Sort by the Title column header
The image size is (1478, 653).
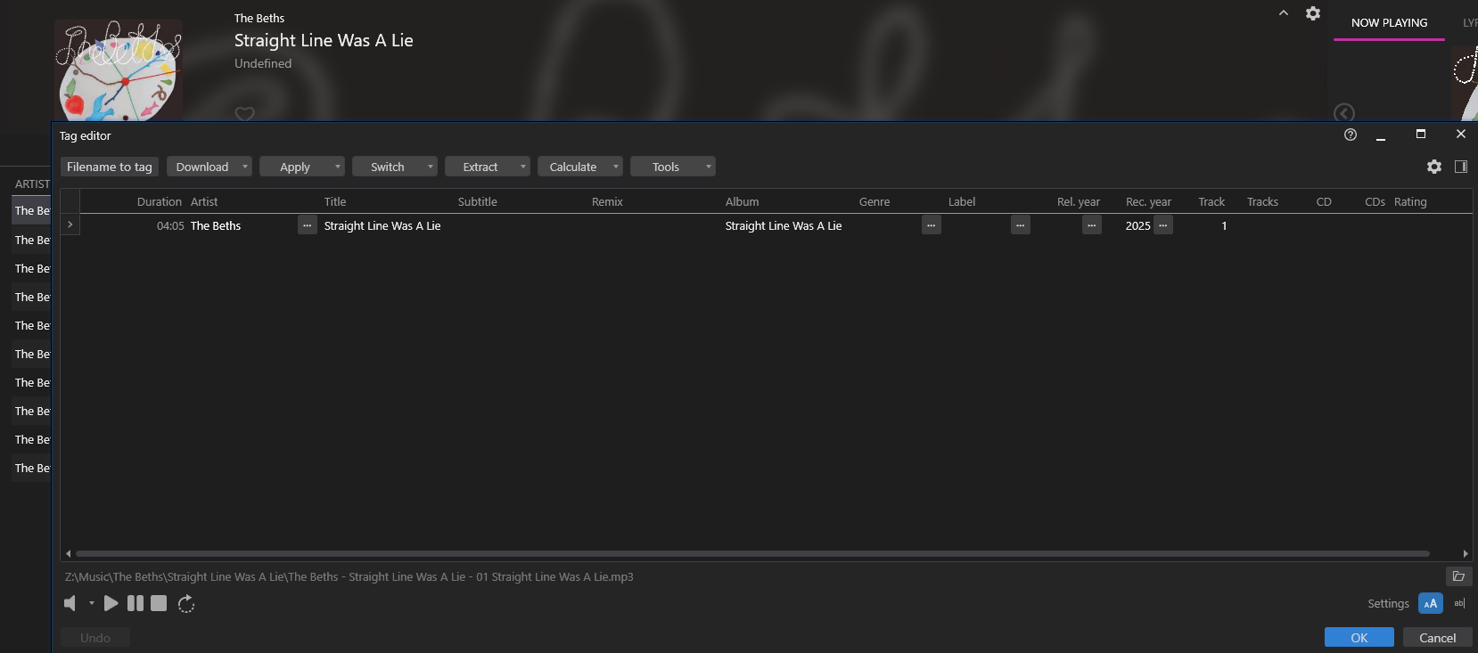(x=335, y=201)
